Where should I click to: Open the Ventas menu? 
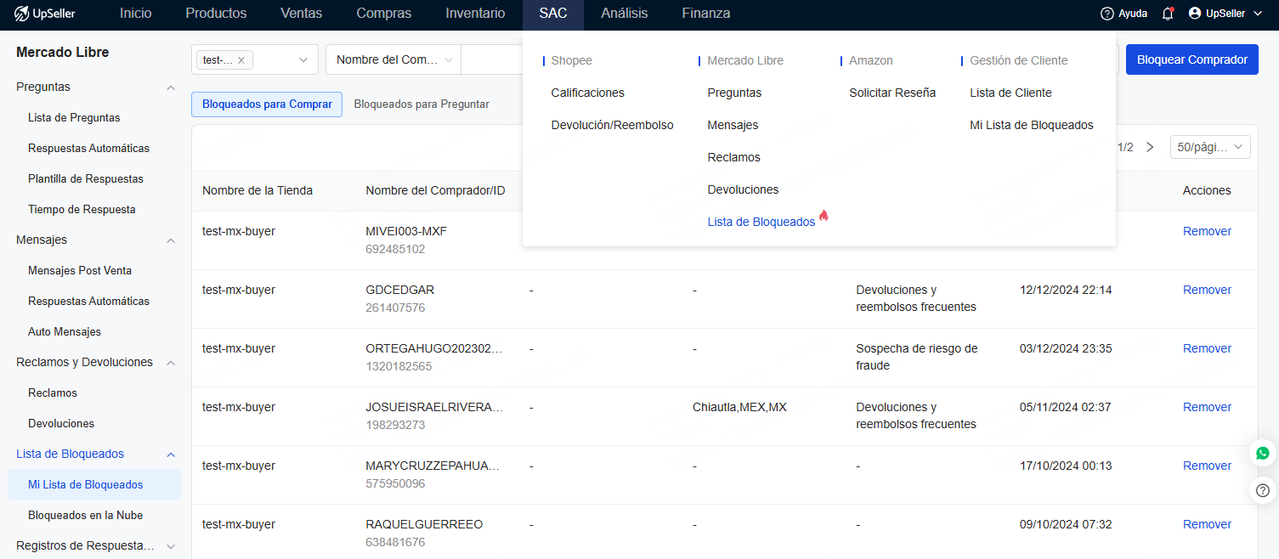302,14
